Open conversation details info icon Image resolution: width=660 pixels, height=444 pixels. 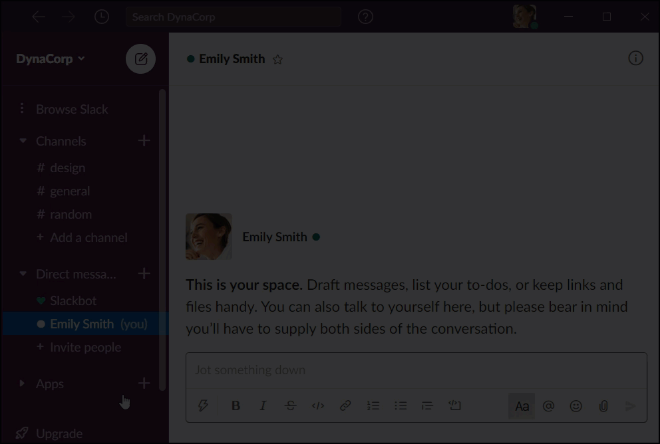click(635, 58)
